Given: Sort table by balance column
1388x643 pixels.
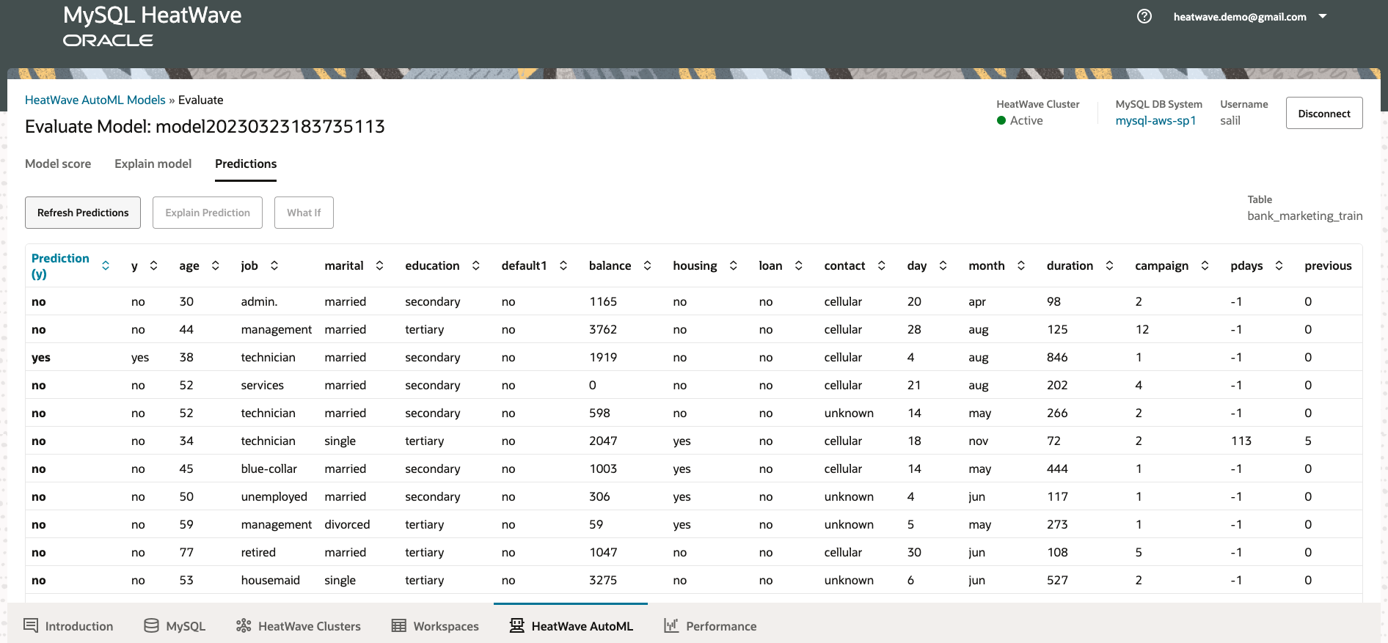Looking at the screenshot, I should click(648, 265).
